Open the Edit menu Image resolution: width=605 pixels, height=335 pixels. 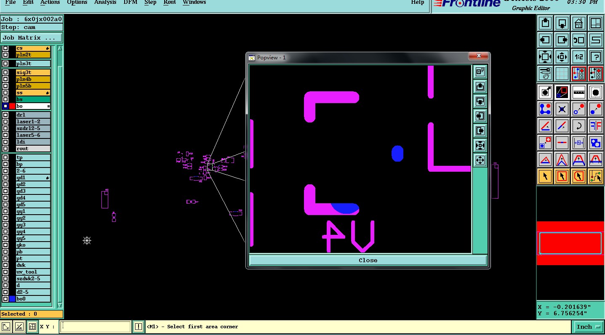click(28, 3)
